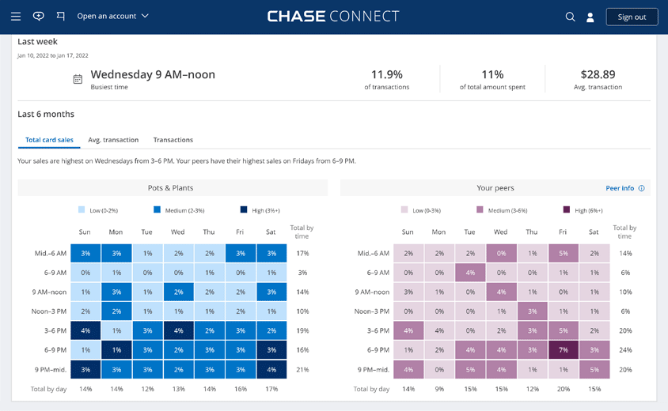The width and height of the screenshot is (668, 411).
Task: Click the flag icon in header
Action: pyautogui.click(x=61, y=16)
